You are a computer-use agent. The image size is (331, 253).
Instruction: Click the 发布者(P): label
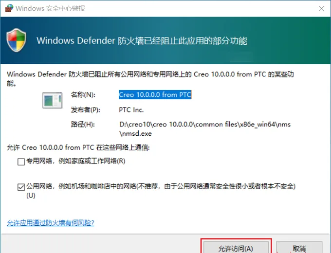point(86,110)
